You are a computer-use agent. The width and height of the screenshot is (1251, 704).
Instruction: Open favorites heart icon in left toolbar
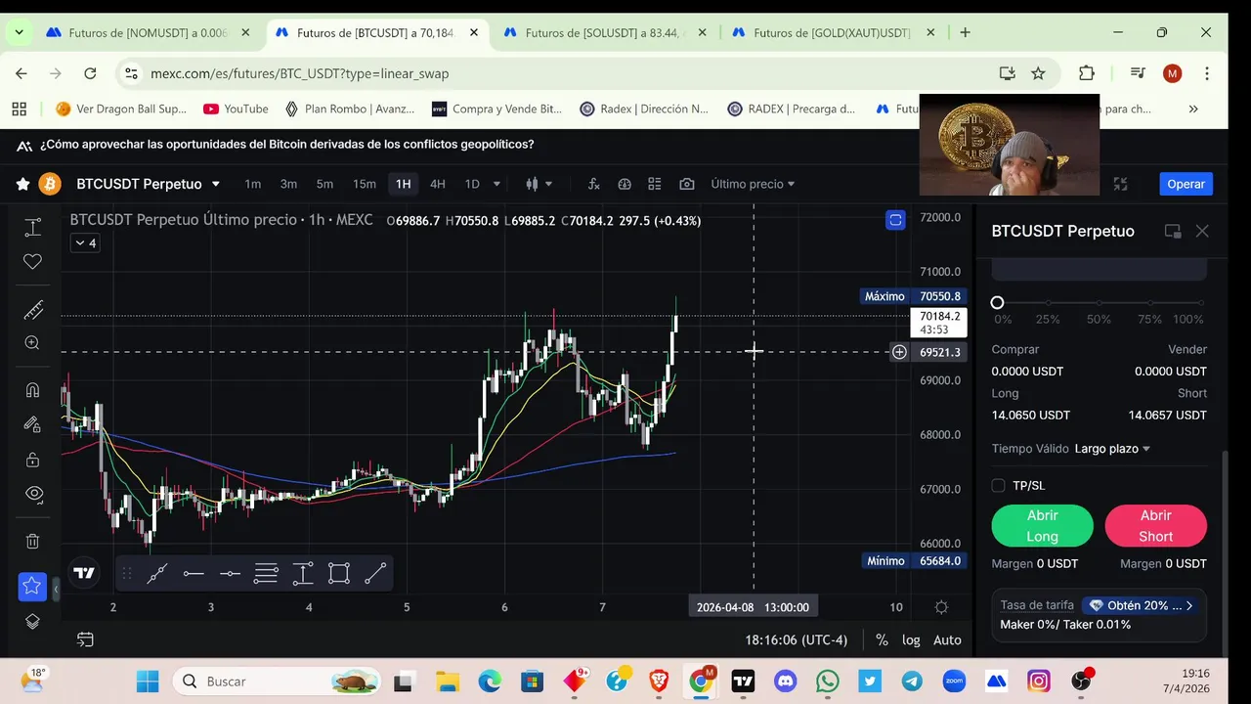click(x=32, y=262)
